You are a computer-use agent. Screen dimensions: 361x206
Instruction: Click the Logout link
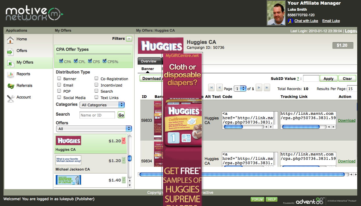pyautogui.click(x=351, y=31)
